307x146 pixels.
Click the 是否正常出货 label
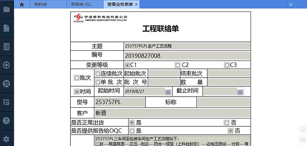point(87,123)
